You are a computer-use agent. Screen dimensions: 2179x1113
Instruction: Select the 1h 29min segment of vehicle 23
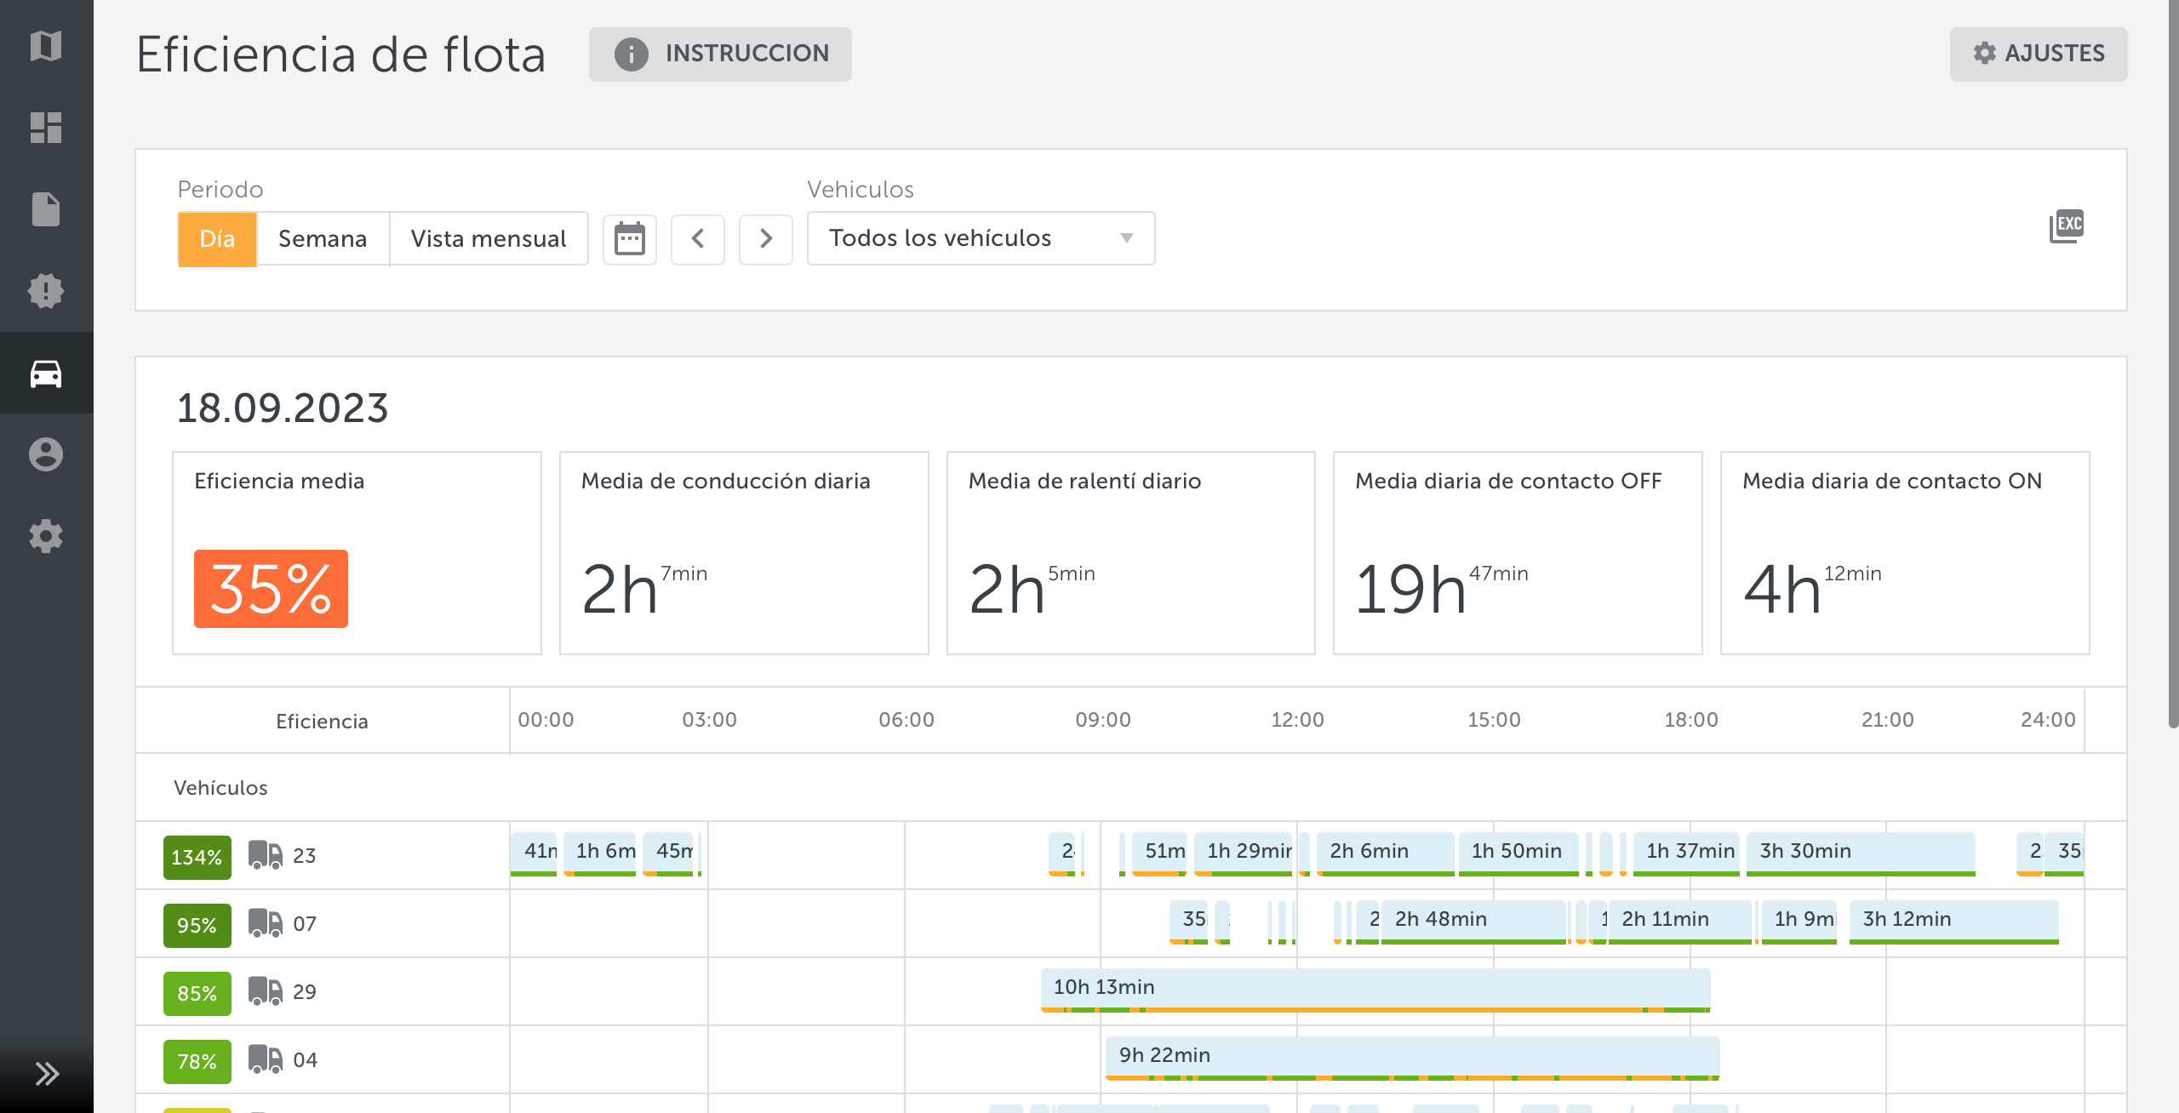[x=1243, y=853]
